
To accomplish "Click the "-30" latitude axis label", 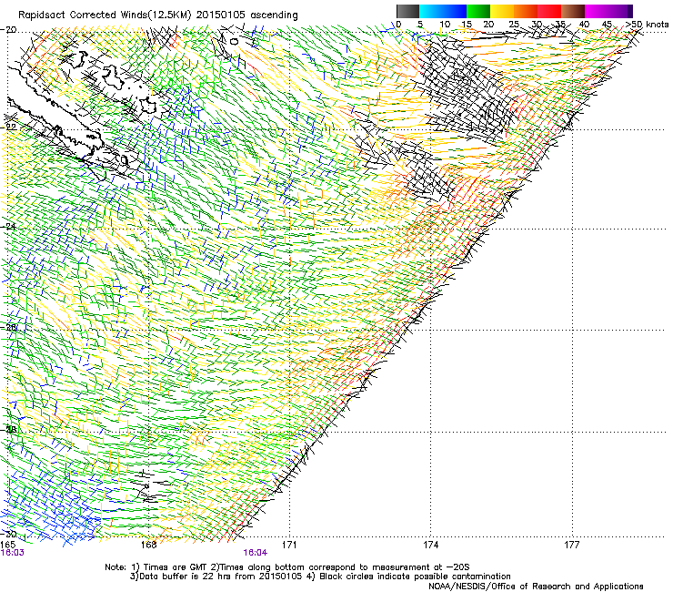I will 9,534.
